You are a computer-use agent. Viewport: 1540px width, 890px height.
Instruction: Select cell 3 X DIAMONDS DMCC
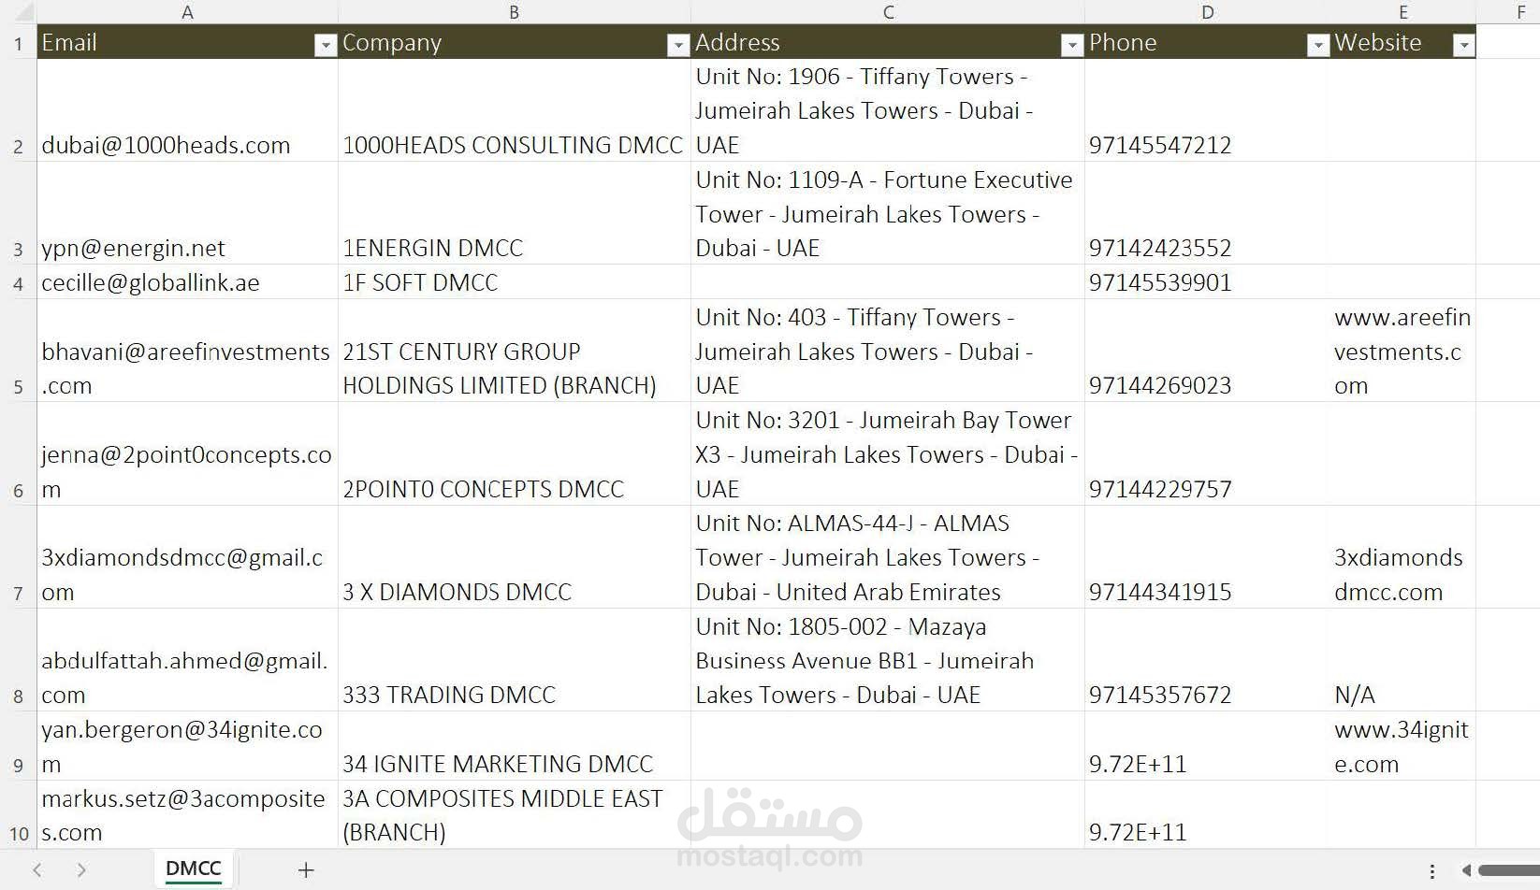coord(514,557)
